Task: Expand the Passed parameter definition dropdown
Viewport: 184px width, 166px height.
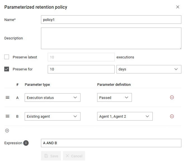Action: tap(114, 97)
